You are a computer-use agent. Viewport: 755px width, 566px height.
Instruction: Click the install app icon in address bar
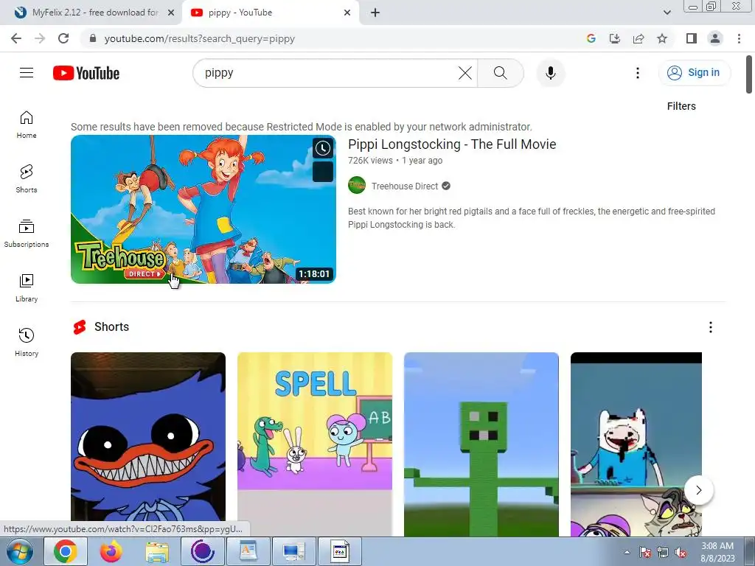point(615,38)
